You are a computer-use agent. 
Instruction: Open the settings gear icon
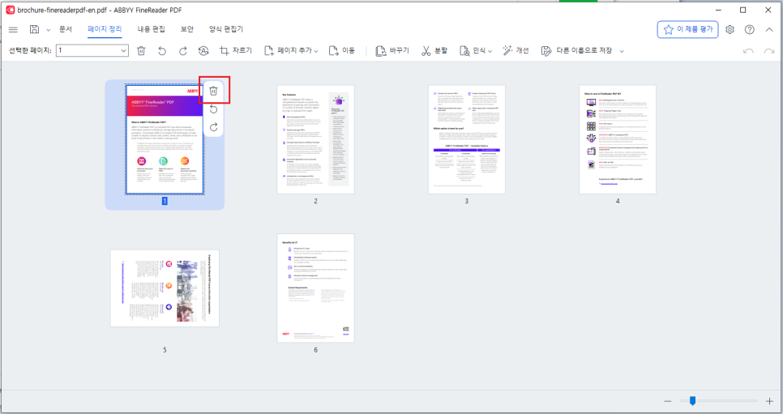[x=730, y=29]
